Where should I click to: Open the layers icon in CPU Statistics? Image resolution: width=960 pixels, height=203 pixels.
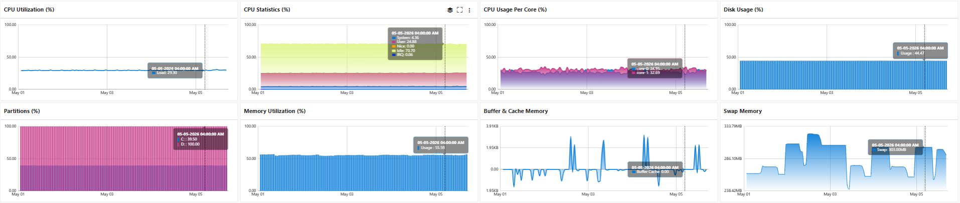click(450, 10)
